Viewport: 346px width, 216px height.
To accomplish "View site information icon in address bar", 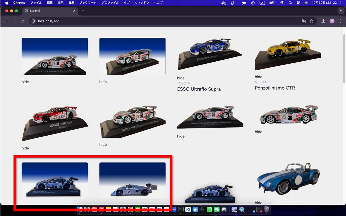I will click(x=33, y=21).
